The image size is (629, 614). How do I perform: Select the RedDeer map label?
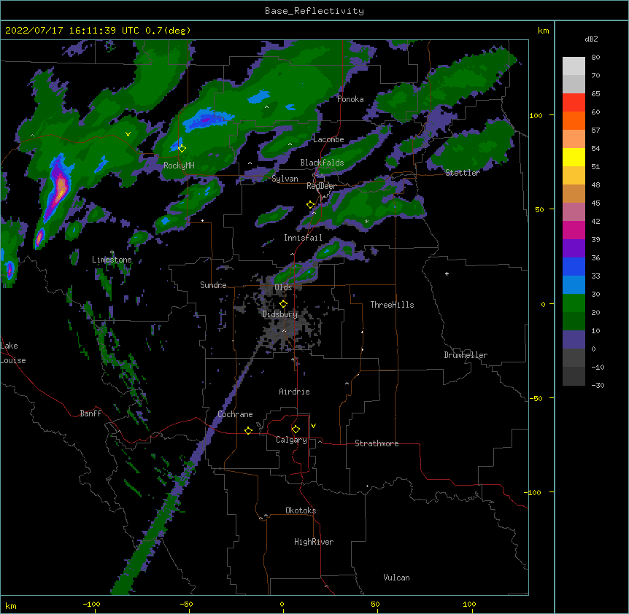pyautogui.click(x=321, y=186)
